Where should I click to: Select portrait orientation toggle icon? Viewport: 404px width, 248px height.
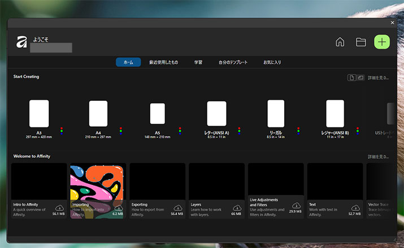351,77
